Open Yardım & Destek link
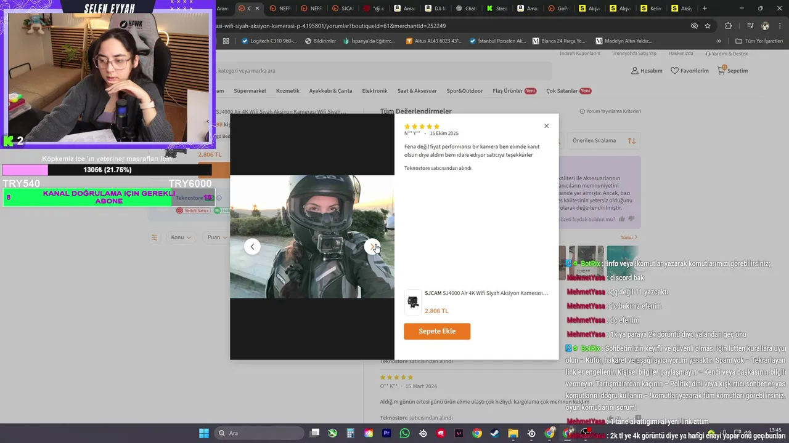789x443 pixels. pyautogui.click(x=726, y=54)
